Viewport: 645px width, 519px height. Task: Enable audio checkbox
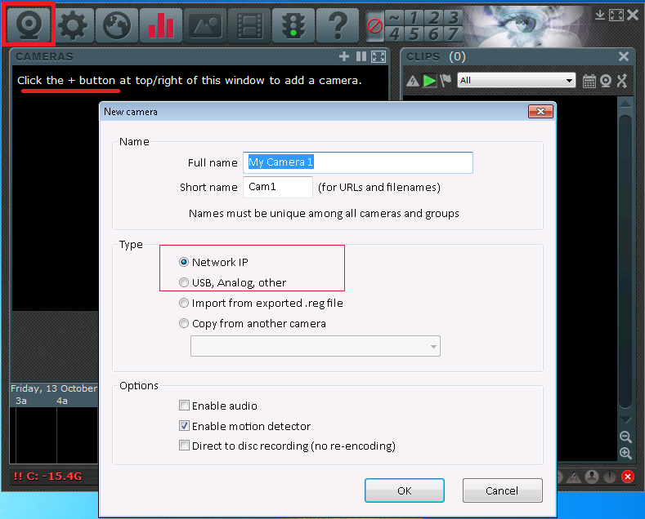[184, 406]
